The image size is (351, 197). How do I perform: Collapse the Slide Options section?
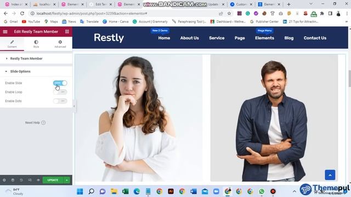coord(36,72)
